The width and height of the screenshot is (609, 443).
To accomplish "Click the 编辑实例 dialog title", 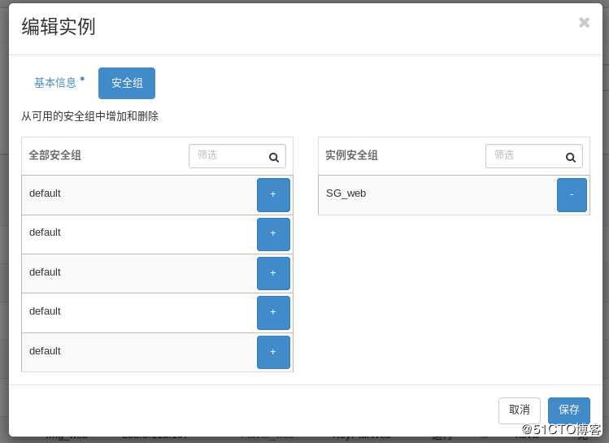I will point(59,27).
